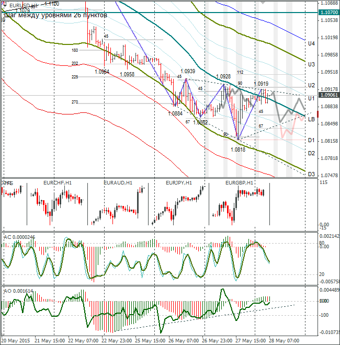Open the EURCHF,H1 mini chart label

click(x=58, y=182)
